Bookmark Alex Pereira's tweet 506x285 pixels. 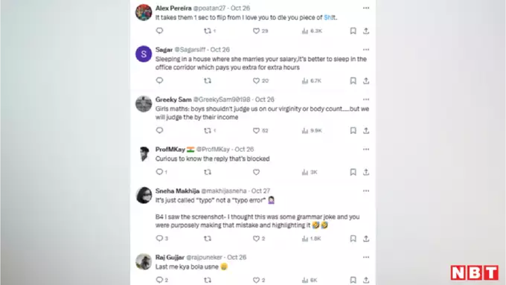353,31
